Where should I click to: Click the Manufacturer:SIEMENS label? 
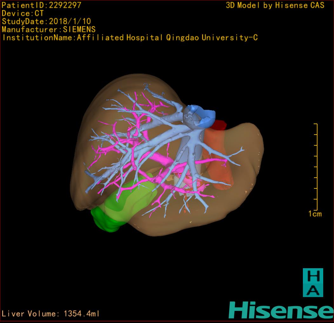tap(49, 29)
